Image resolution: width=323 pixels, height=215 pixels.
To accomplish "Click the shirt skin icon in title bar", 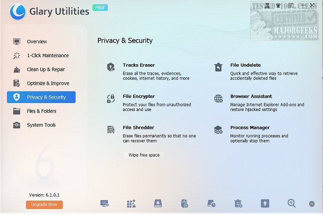I will (x=279, y=6).
